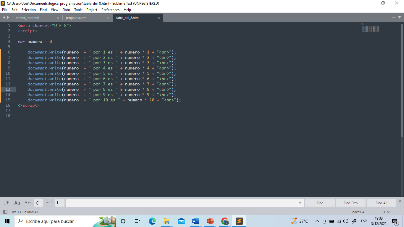Close the find panel
The height and width of the screenshot is (227, 404).
click(400, 201)
